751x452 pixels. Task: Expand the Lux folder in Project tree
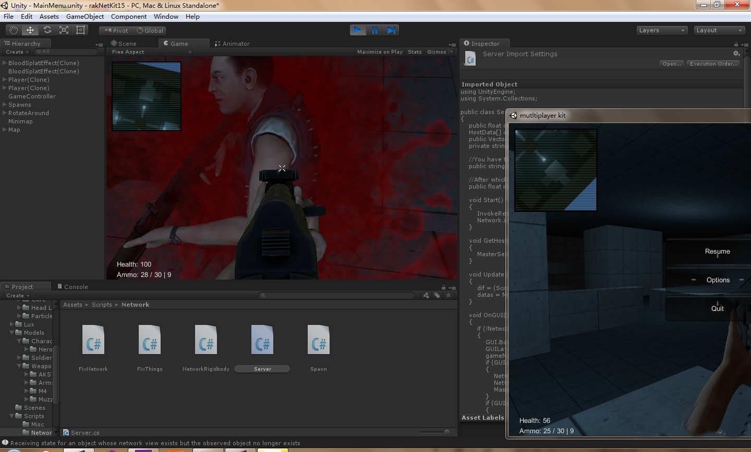[x=12, y=324]
